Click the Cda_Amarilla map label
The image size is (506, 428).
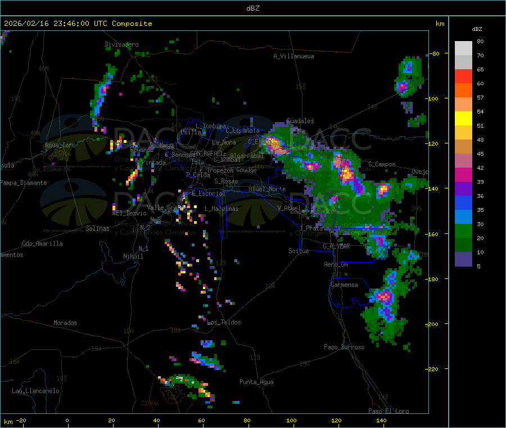42,244
